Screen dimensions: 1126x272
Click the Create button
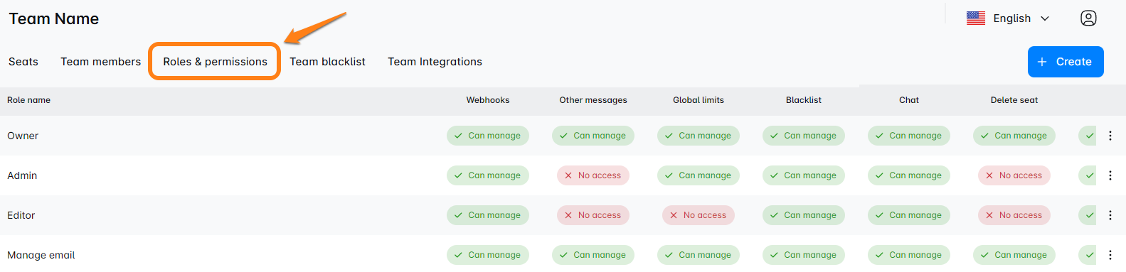(1066, 62)
